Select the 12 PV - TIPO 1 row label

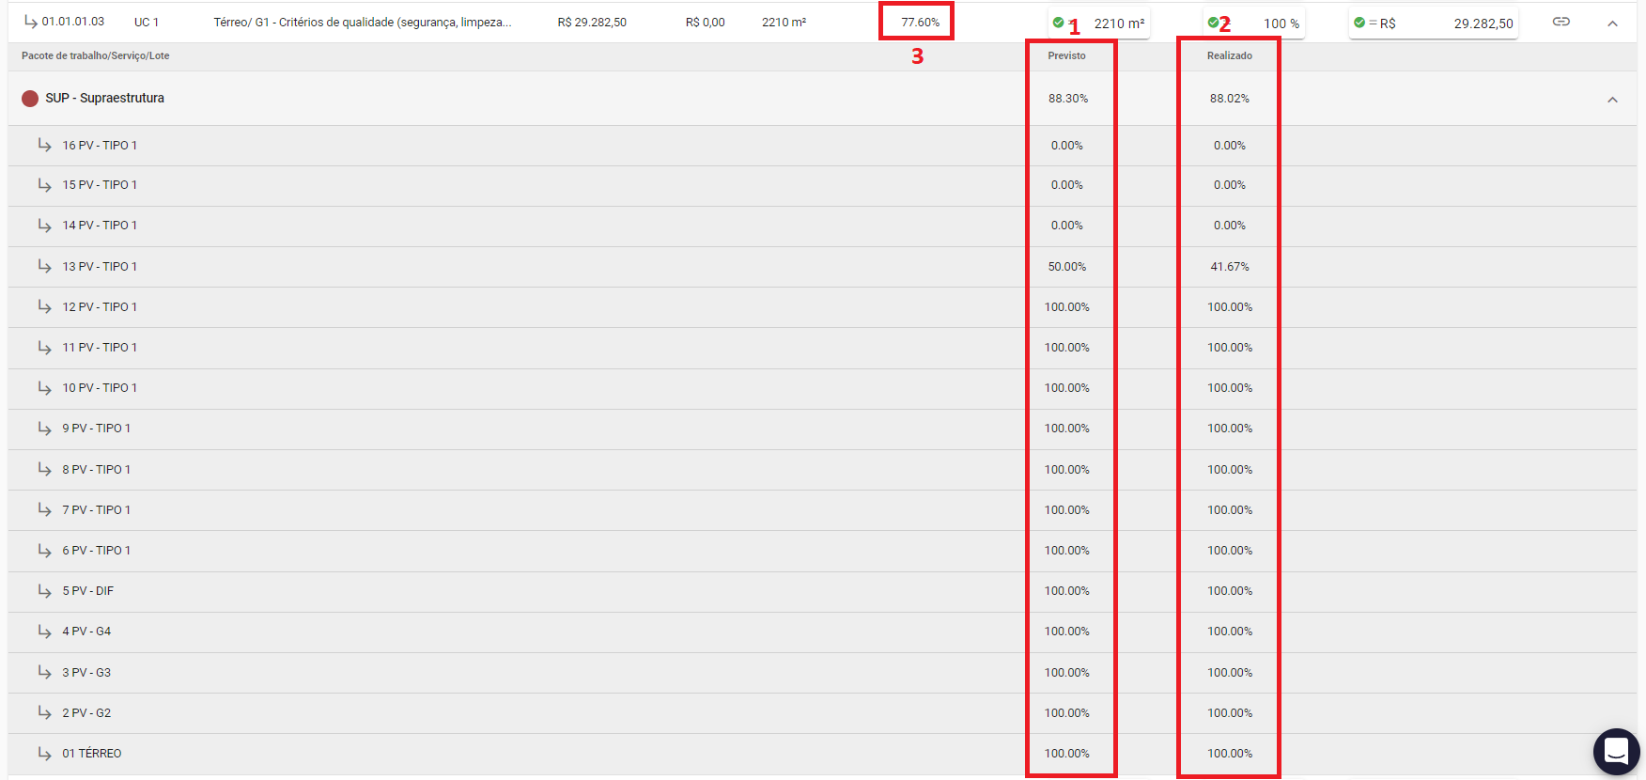100,306
